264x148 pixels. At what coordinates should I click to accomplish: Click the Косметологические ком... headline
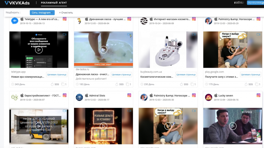point(157,77)
